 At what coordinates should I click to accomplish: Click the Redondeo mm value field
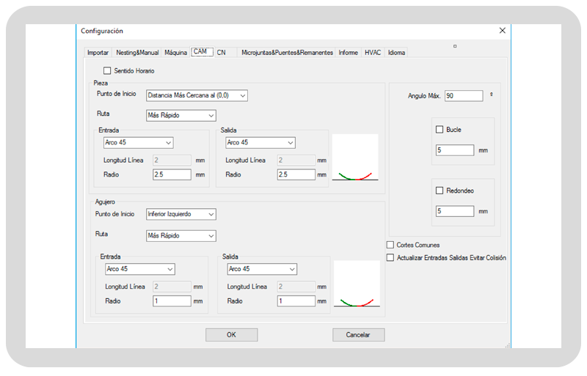(455, 211)
